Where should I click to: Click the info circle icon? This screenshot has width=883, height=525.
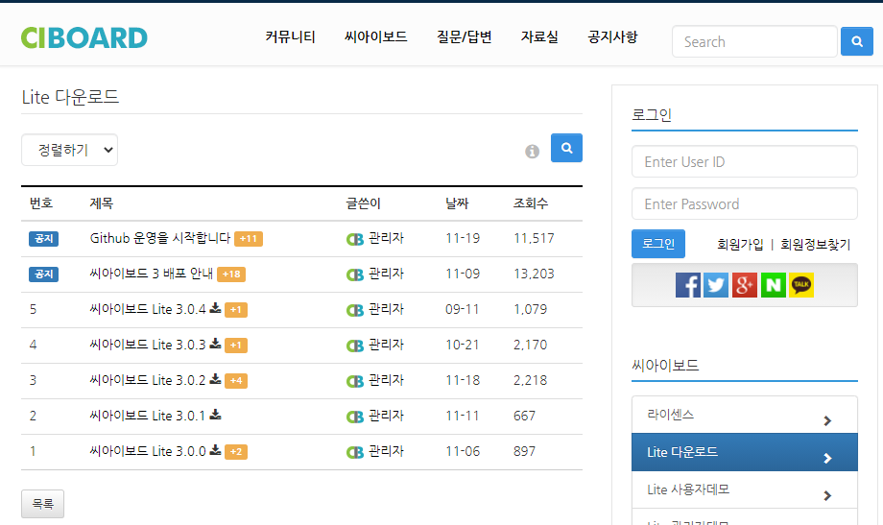point(532,152)
